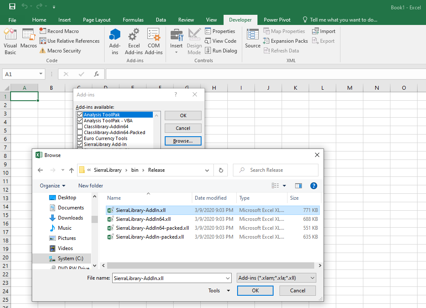Uncheck Analysis ToolPak - VBA
The width and height of the screenshot is (426, 308).
pyautogui.click(x=80, y=121)
